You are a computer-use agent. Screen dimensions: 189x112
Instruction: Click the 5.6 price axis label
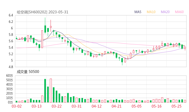[x=11, y=41]
